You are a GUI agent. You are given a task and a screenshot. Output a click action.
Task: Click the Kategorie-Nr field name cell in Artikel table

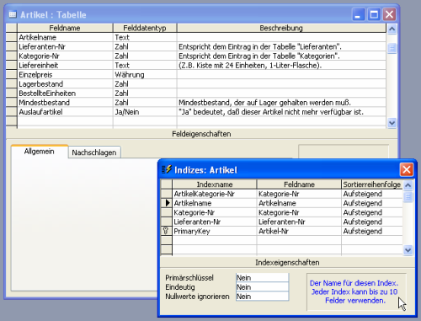pos(65,56)
